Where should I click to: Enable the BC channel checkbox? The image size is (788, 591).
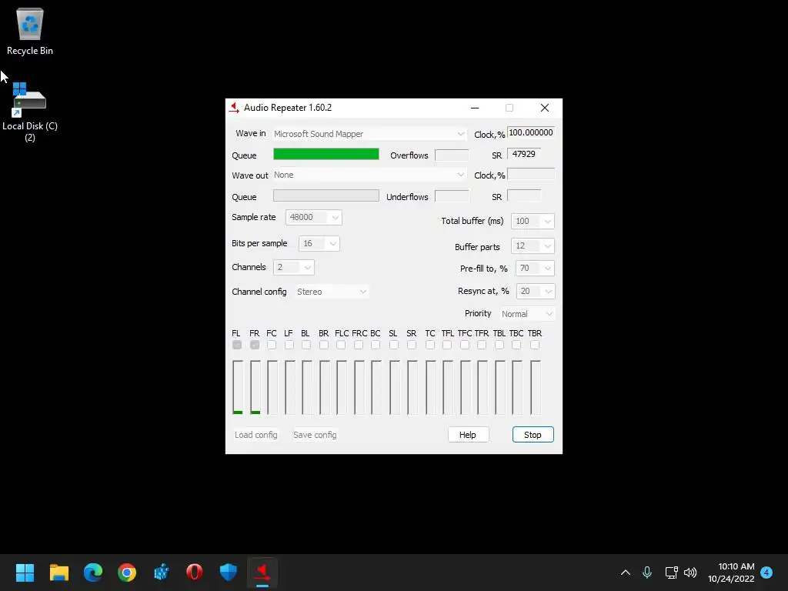click(x=376, y=345)
